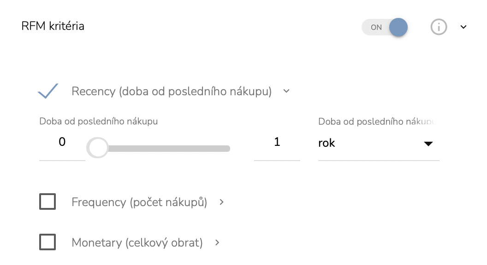Click the Recency slider handle
This screenshot has height=265, width=487.
coord(97,148)
